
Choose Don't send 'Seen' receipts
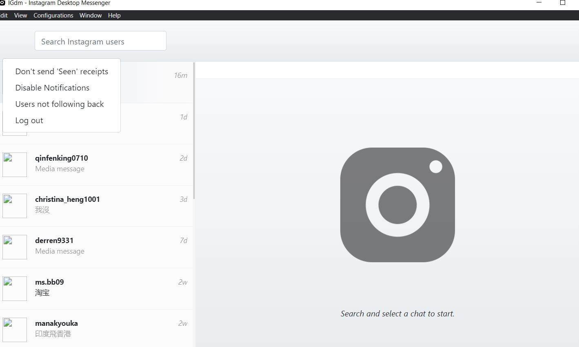[62, 71]
